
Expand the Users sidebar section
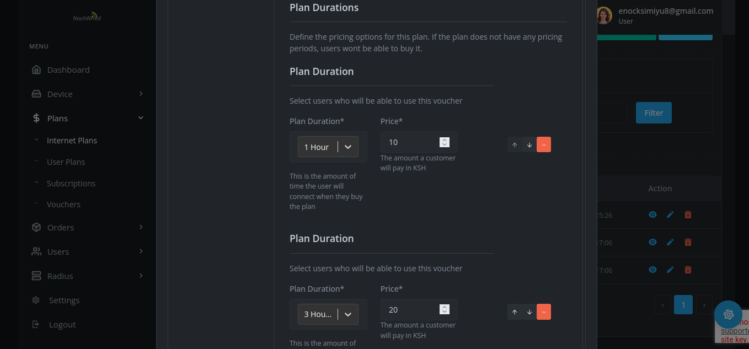(x=57, y=251)
